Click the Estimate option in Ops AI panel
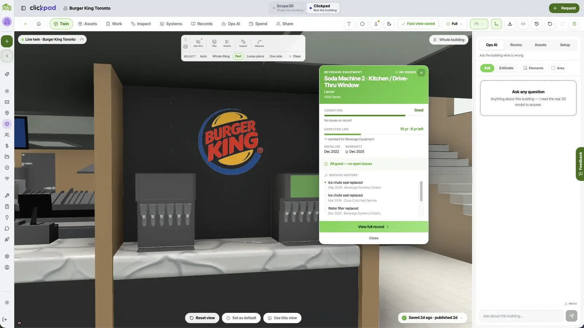 coord(506,68)
